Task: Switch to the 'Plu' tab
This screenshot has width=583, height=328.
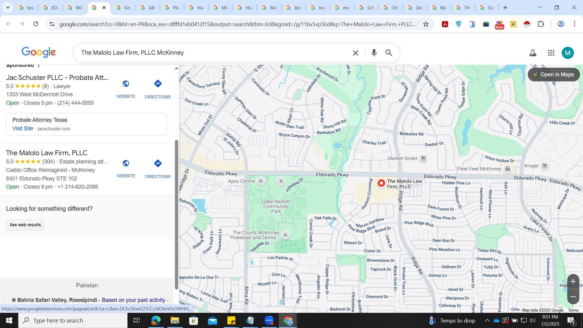Action: point(172,8)
